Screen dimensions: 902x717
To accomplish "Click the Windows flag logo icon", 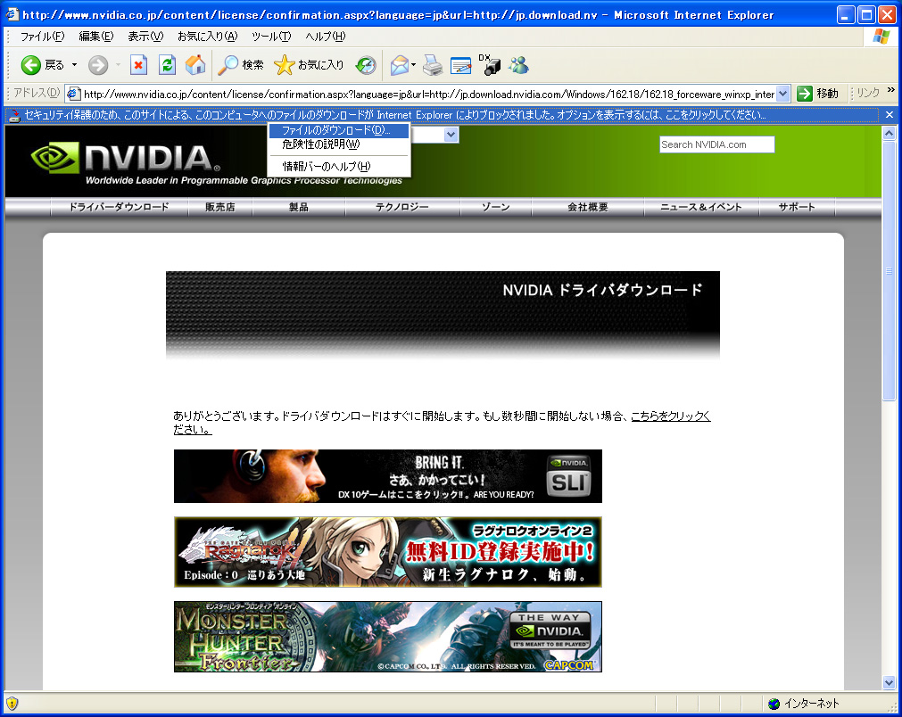I will pos(881,37).
